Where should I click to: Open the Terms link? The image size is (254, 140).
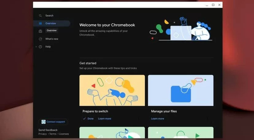[x=53, y=134]
